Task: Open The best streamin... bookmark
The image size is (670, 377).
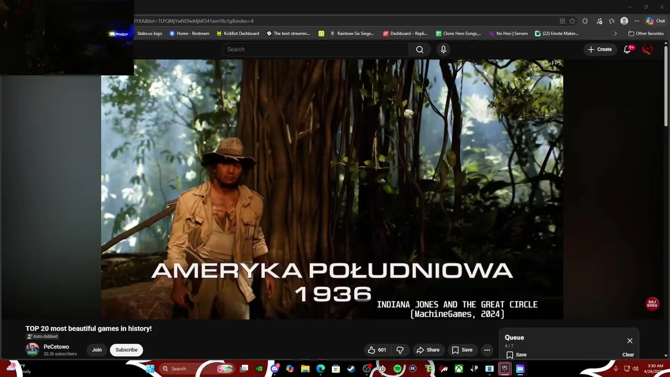Action: pyautogui.click(x=288, y=34)
